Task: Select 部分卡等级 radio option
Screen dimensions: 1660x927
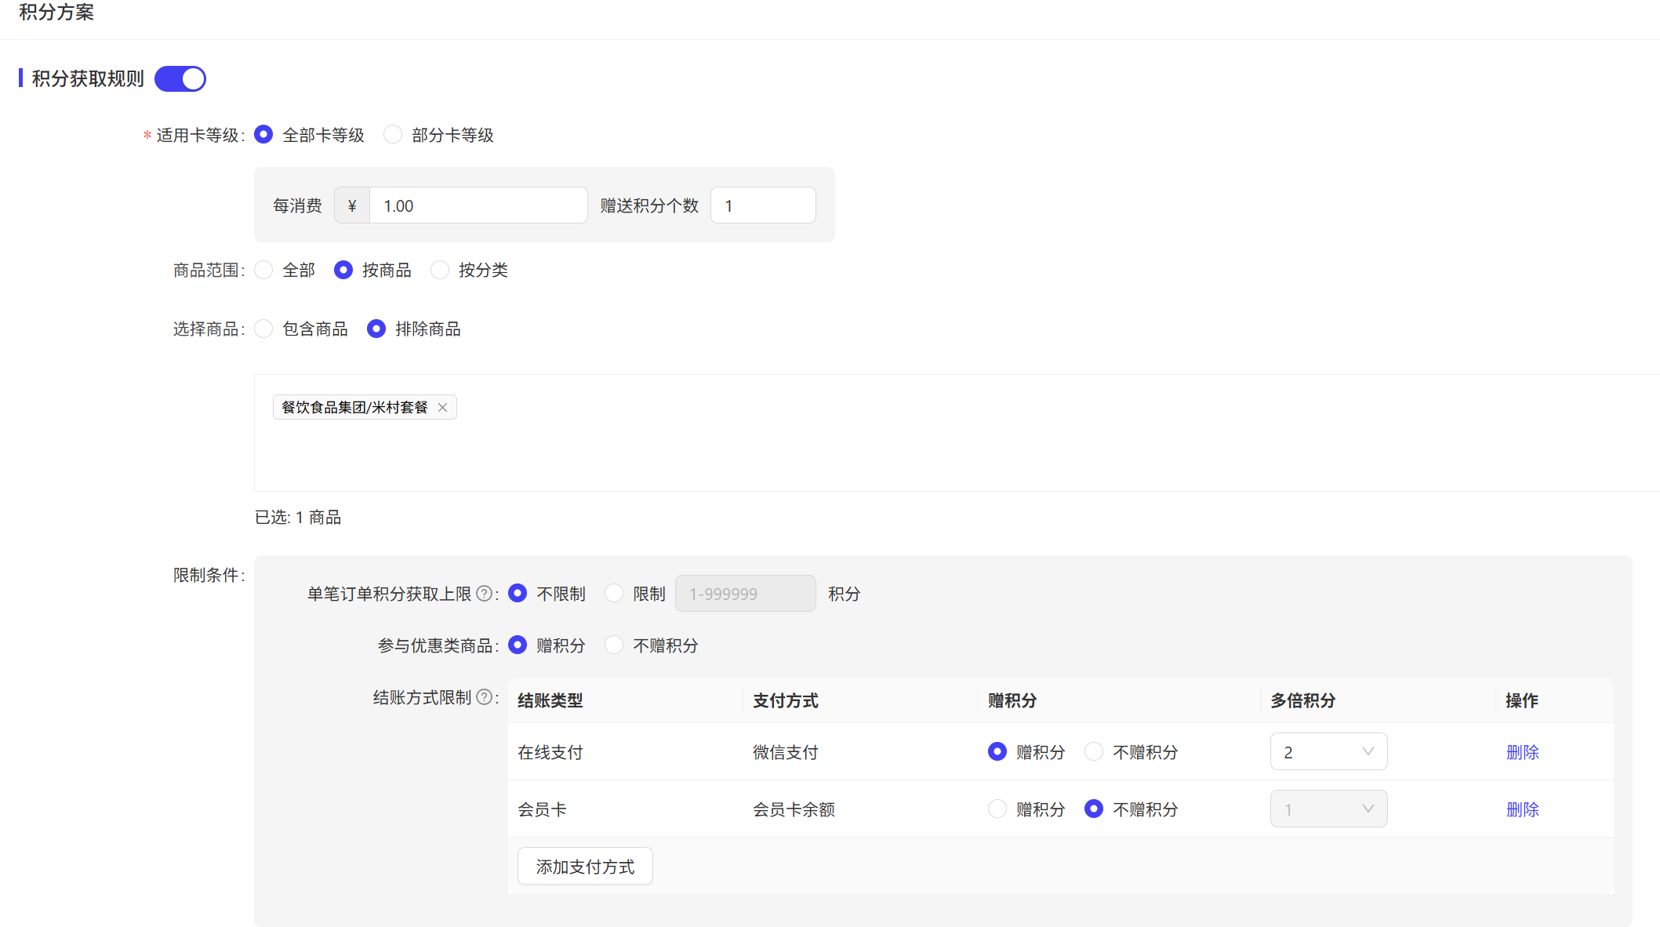Action: tap(393, 135)
